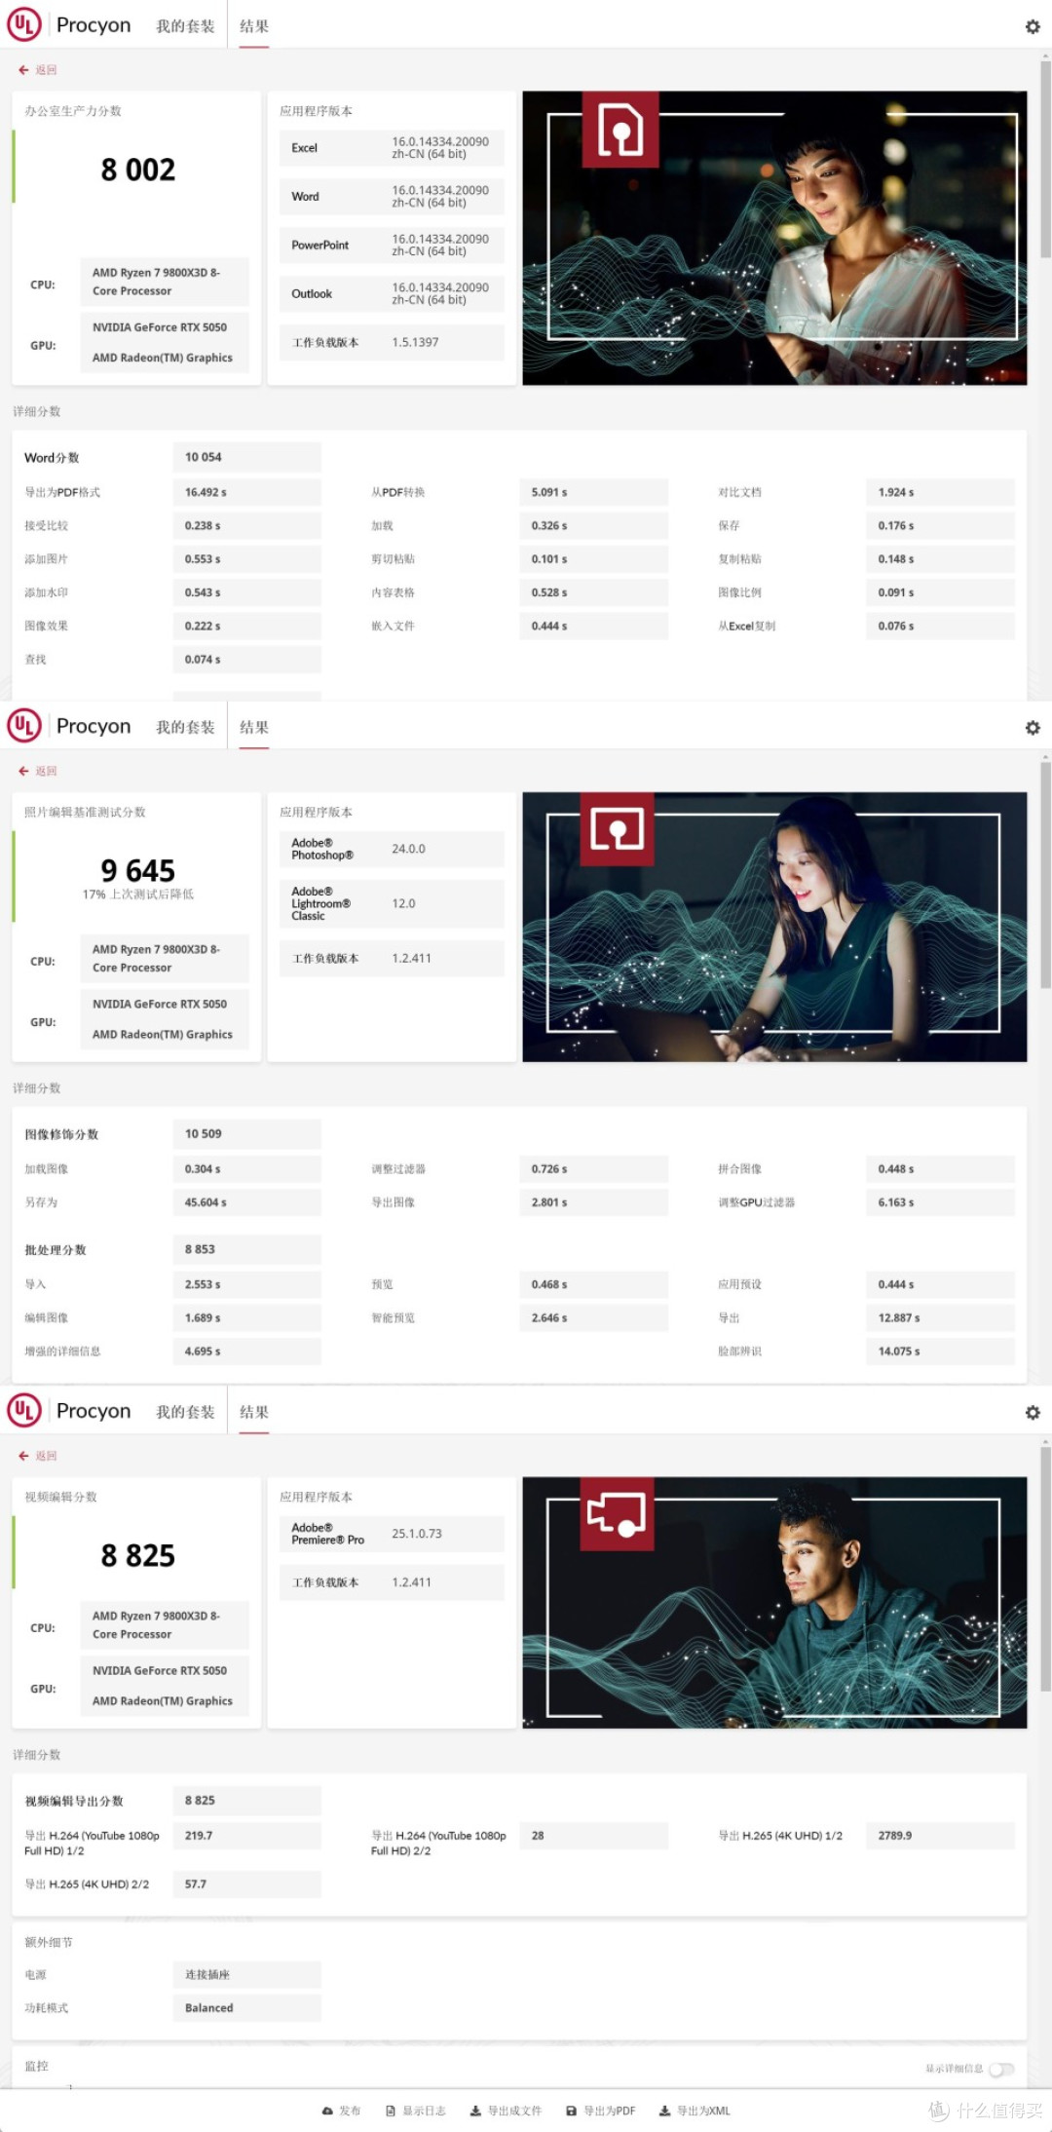The height and width of the screenshot is (2132, 1052).
Task: Click UL Procyon logo in video editing window
Action: click(69, 1411)
